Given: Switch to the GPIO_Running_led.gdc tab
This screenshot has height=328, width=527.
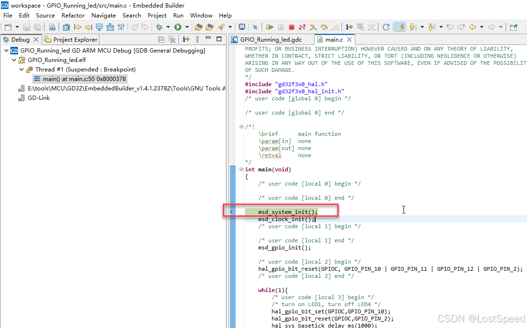Looking at the screenshot, I should click(x=270, y=39).
